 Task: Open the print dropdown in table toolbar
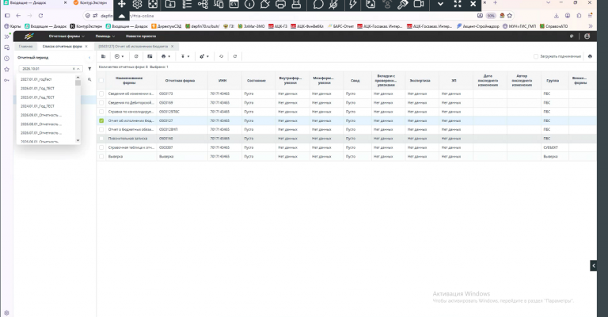[166, 56]
